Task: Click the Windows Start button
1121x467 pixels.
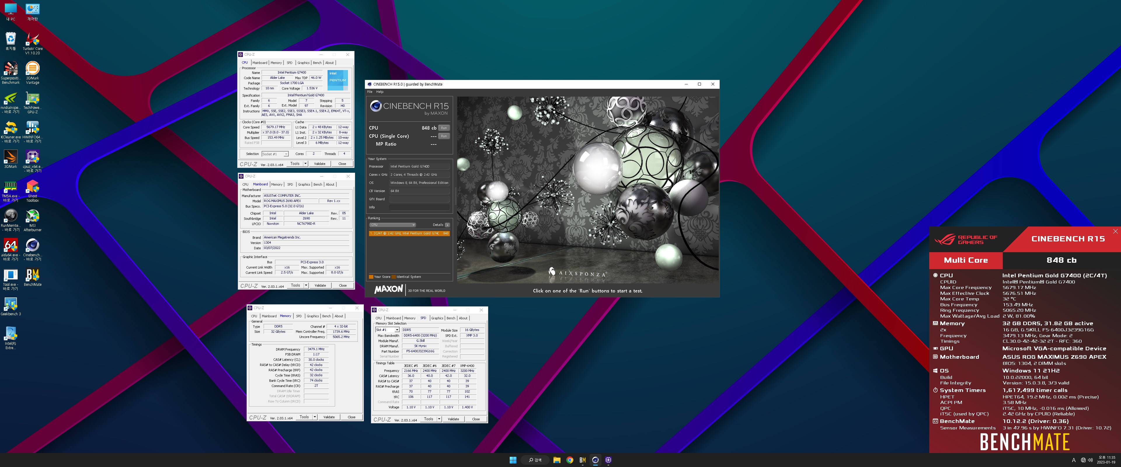Action: coord(513,460)
